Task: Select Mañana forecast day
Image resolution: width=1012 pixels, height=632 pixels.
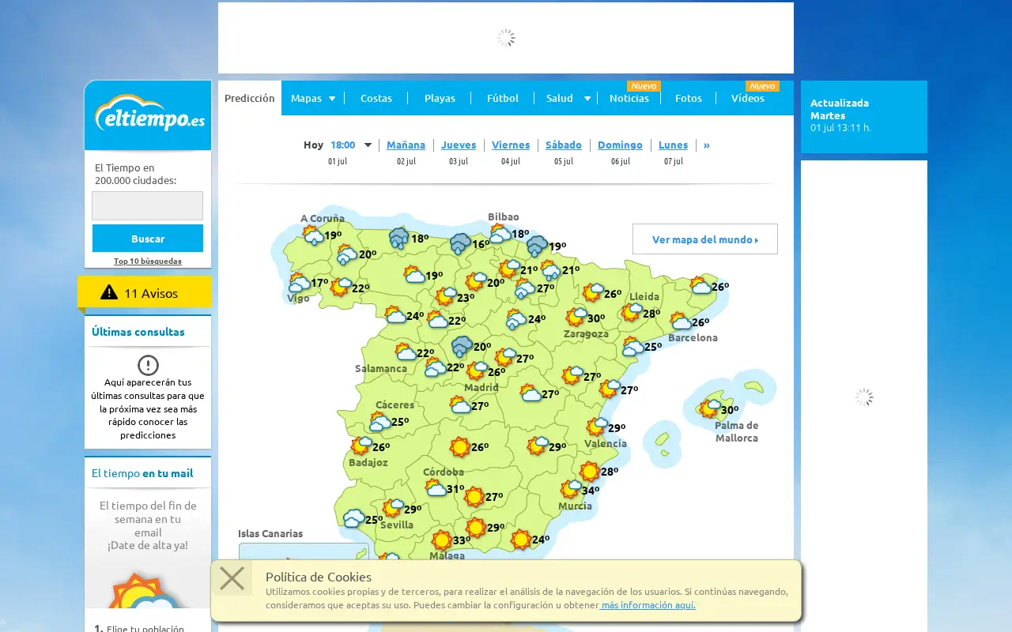Action: click(406, 145)
